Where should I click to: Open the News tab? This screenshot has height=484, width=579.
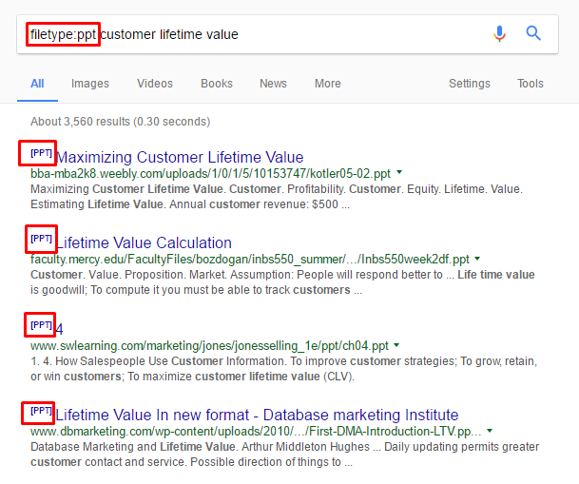(x=273, y=84)
